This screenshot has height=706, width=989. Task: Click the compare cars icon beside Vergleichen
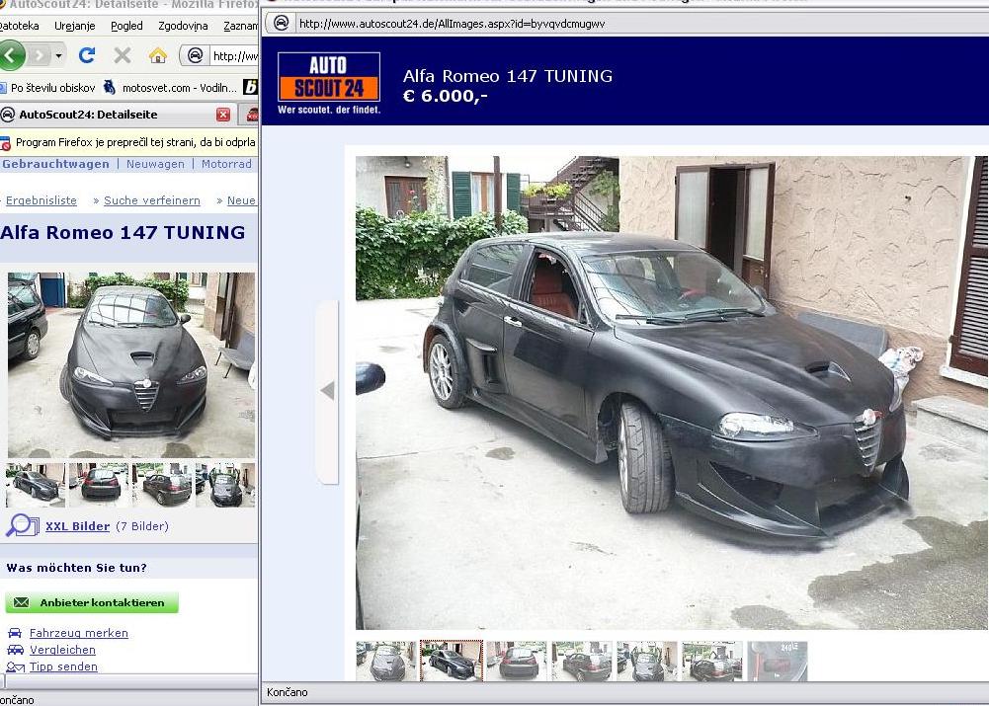pyautogui.click(x=15, y=650)
